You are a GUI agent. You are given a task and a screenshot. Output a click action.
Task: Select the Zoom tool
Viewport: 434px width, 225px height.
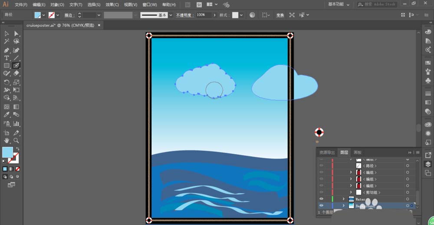(16, 140)
